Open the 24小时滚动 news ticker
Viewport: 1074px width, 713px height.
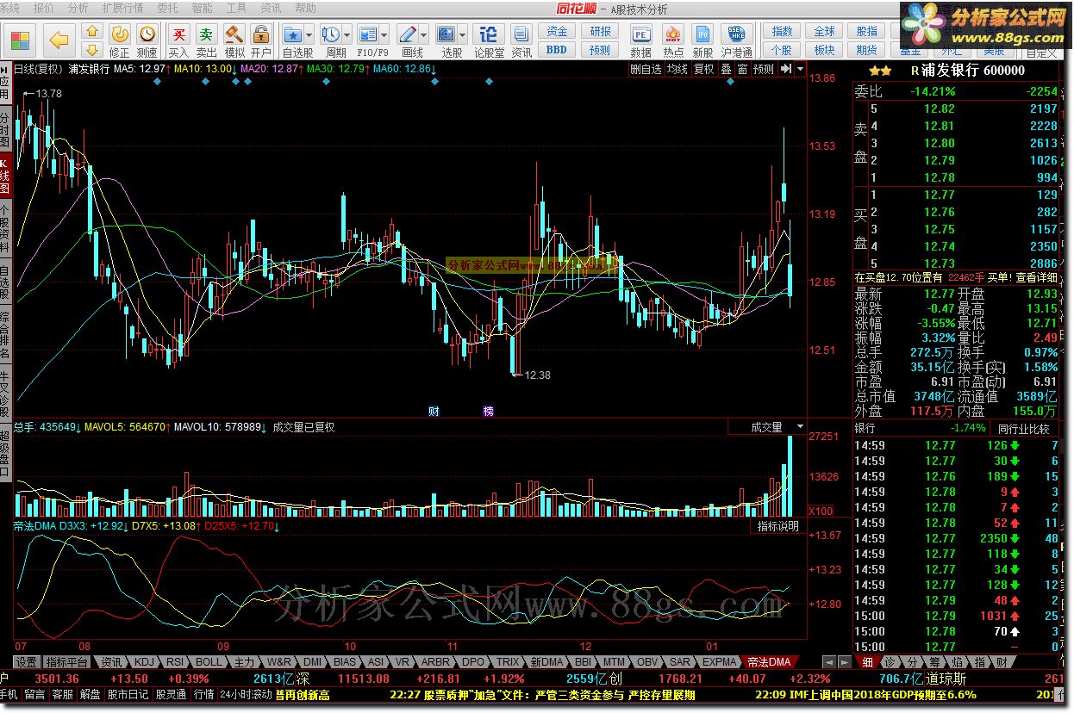(x=246, y=694)
